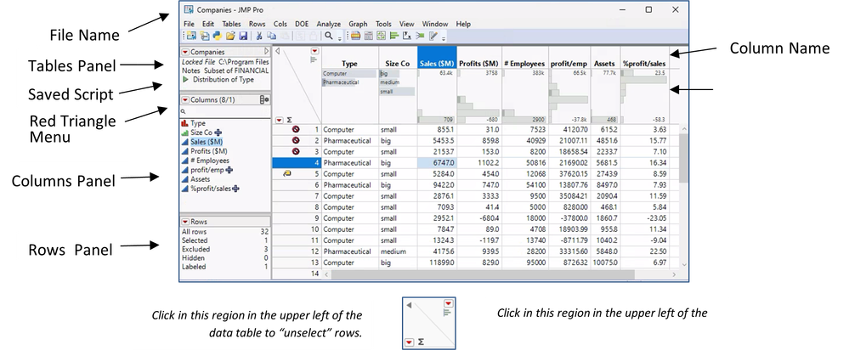Click the Copy toolbar icon
Viewport: 849px width, 350px height.
click(x=271, y=37)
